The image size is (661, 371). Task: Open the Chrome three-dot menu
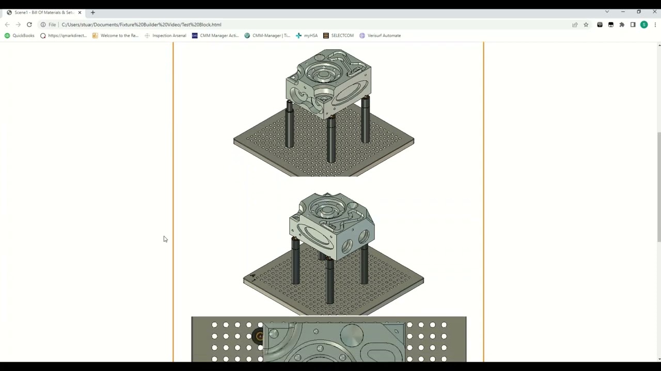655,25
